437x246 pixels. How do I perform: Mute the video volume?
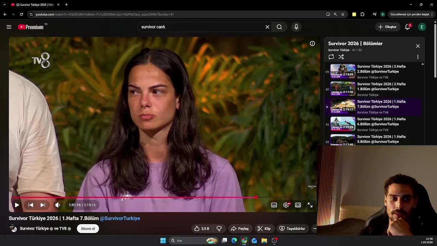click(58, 205)
